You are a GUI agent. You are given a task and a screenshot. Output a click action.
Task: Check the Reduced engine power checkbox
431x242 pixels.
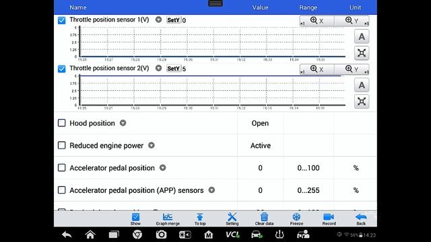tap(61, 145)
